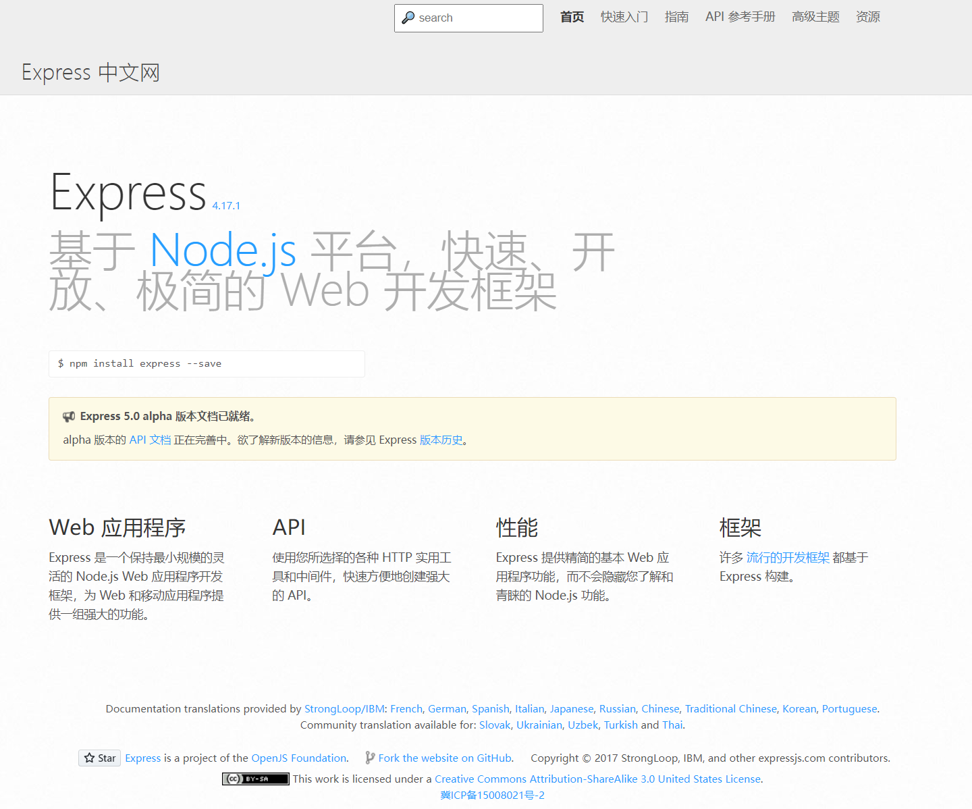
Task: Open the 高级主题 navigation item
Action: tap(815, 17)
